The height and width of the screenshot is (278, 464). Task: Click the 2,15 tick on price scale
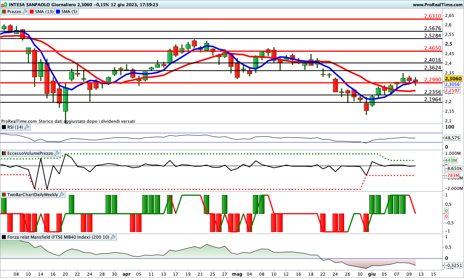pyautogui.click(x=449, y=111)
